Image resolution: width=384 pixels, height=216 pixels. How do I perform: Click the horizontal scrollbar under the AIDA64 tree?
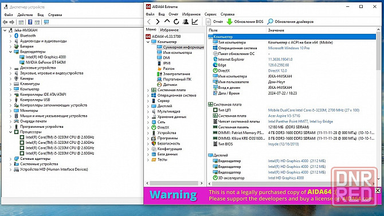coord(174,183)
